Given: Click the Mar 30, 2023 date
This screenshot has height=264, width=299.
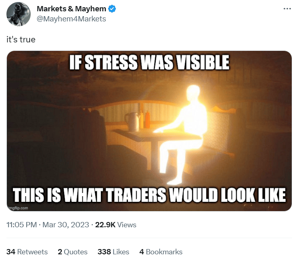Looking at the screenshot, I should [x=66, y=225].
